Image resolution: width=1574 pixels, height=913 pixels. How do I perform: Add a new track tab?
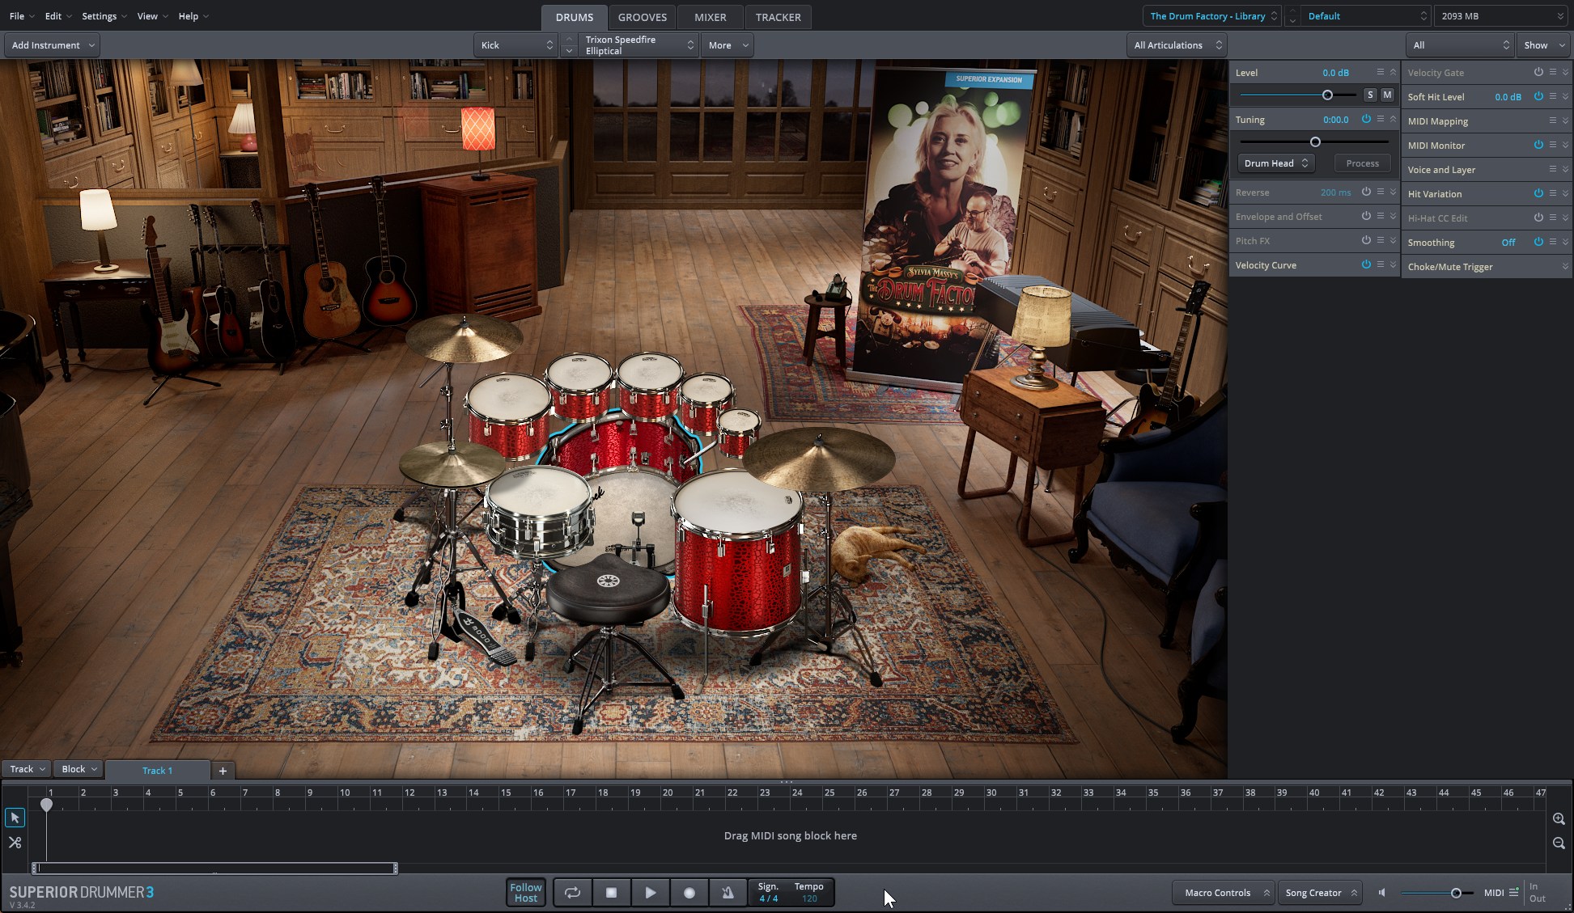tap(223, 771)
